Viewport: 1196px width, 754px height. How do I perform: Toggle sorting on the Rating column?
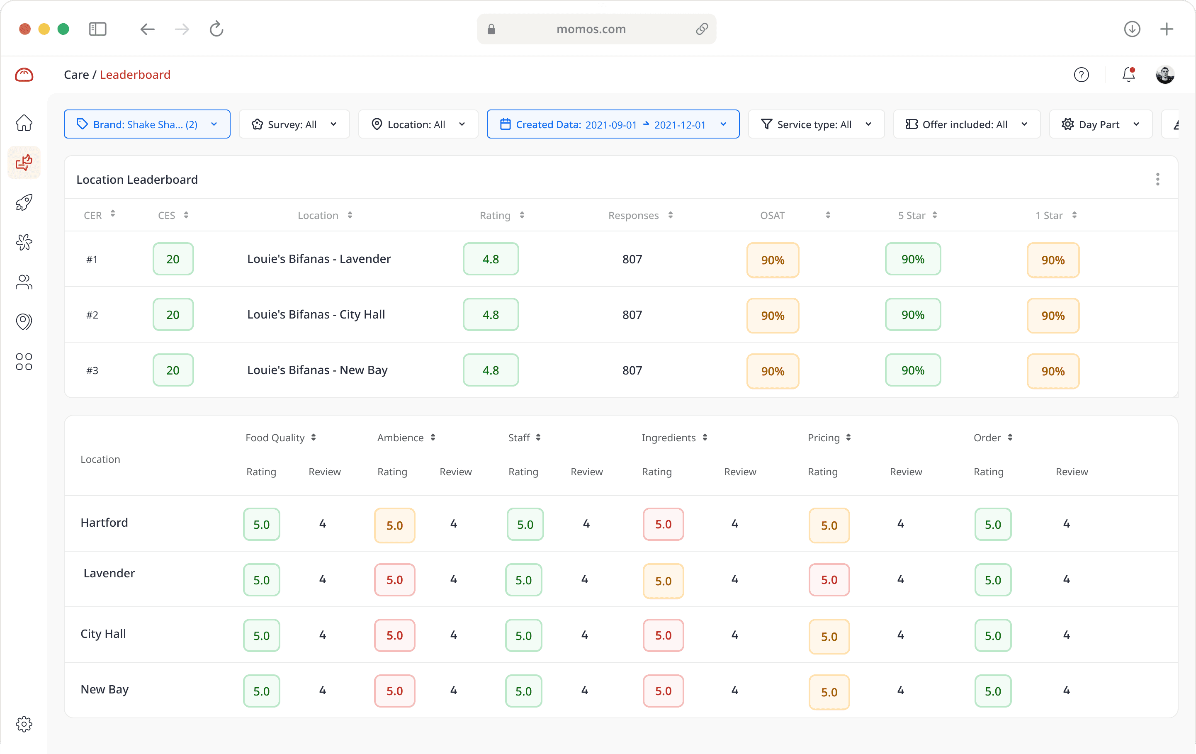click(x=522, y=215)
